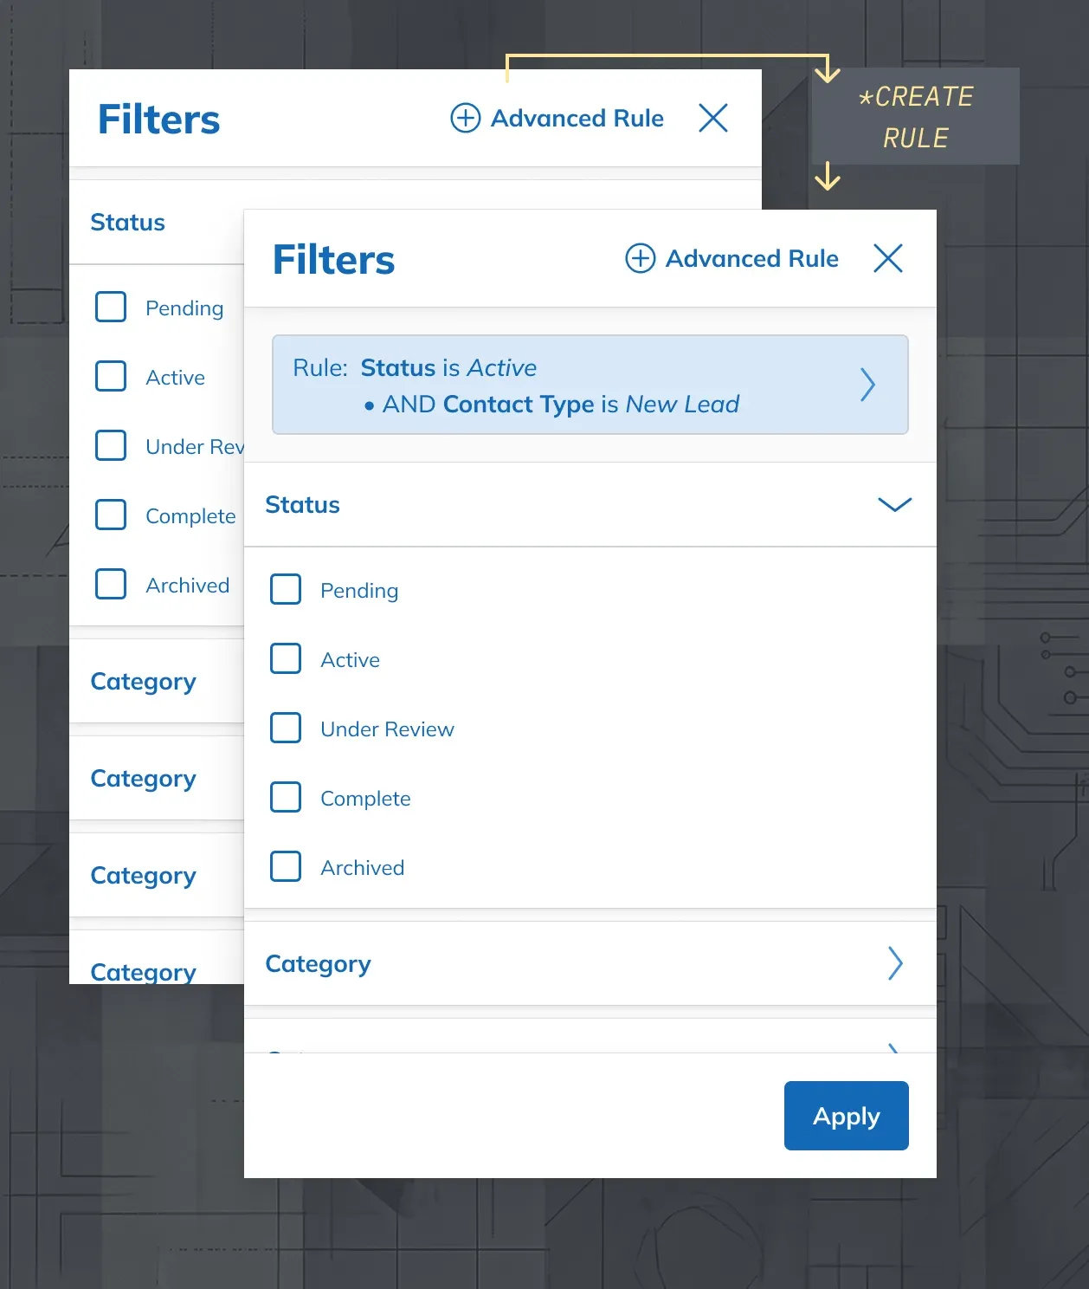Screen dimensions: 1089x1289
Task: Check the Pending box in the back Filters panel
Action: 111,308
